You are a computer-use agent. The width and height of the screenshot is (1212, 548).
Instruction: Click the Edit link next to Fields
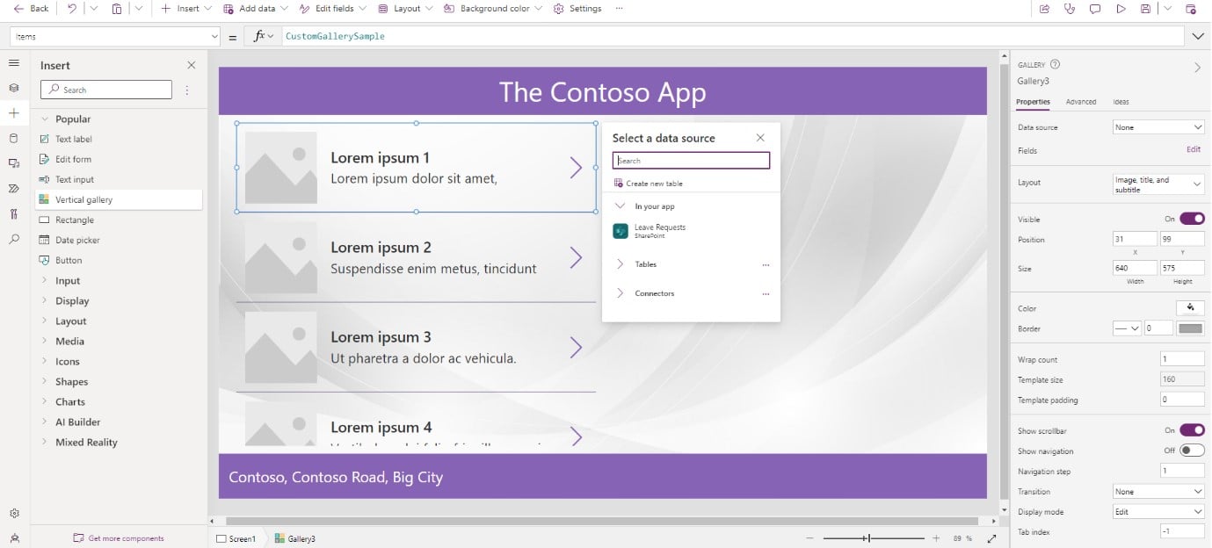pyautogui.click(x=1193, y=149)
